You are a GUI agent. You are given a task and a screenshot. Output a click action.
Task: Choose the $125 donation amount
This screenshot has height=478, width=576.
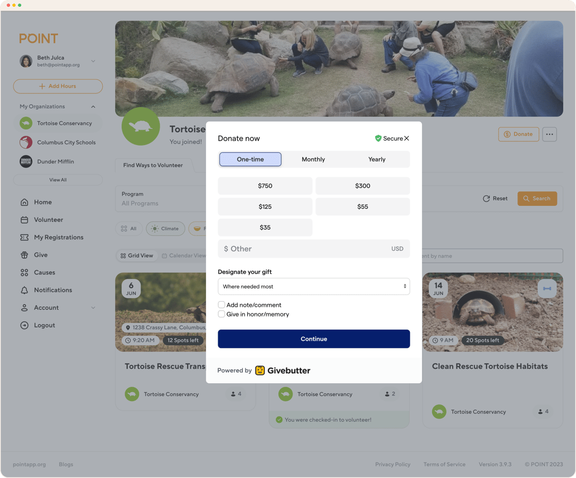pyautogui.click(x=265, y=207)
